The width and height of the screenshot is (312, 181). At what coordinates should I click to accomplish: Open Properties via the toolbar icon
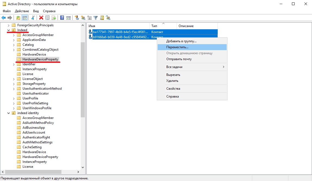[x=48, y=18]
